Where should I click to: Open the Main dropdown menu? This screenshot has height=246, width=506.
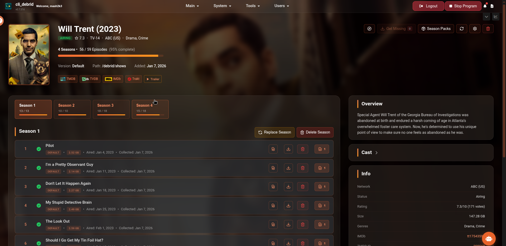192,6
